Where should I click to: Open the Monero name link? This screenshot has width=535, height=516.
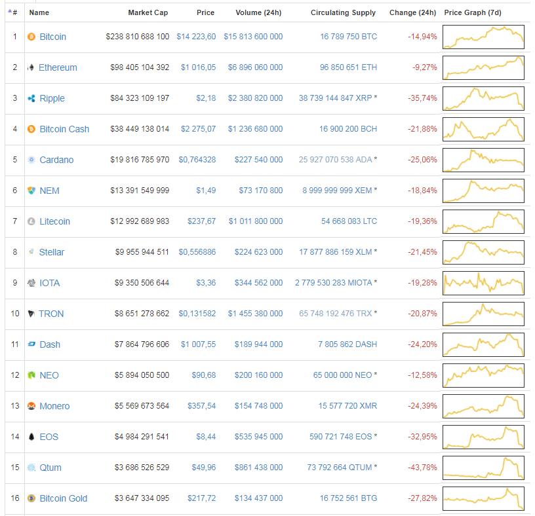click(54, 406)
